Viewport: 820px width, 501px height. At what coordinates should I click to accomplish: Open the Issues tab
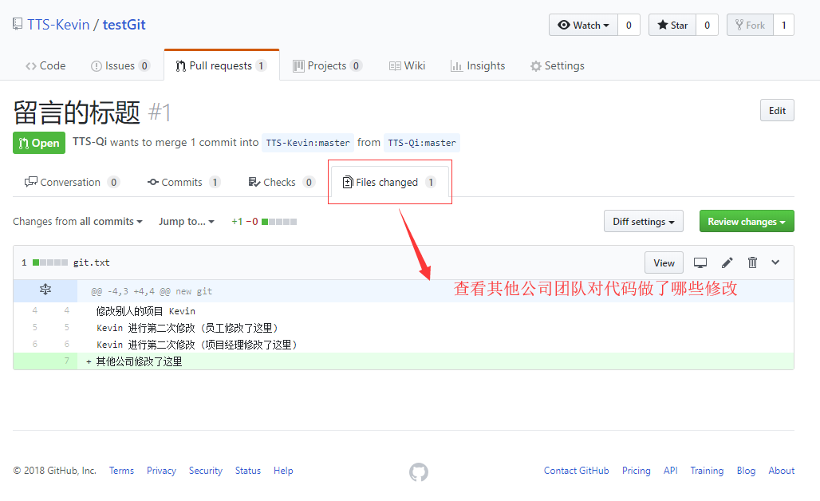(120, 66)
